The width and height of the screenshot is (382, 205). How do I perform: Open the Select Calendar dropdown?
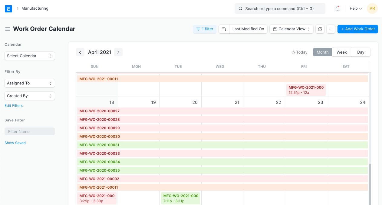[30, 56]
